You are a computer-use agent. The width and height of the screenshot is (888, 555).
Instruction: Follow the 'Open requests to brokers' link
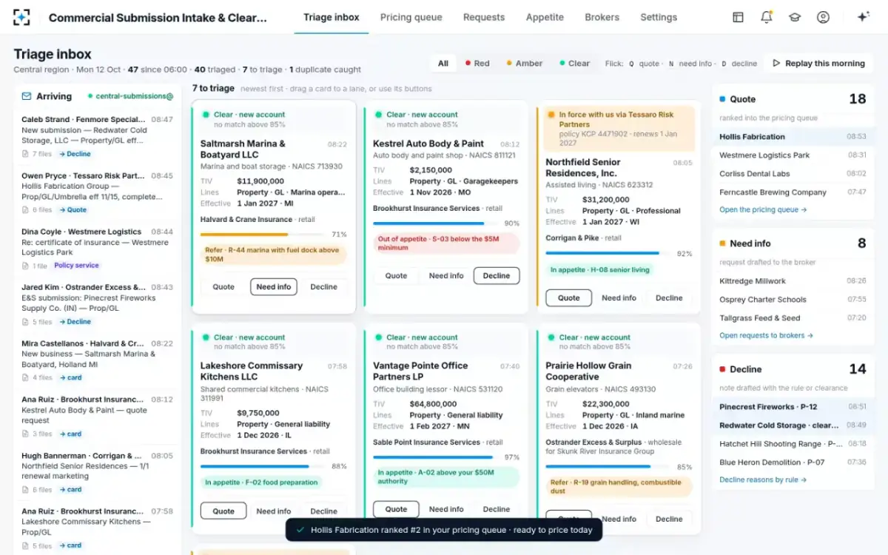(767, 336)
